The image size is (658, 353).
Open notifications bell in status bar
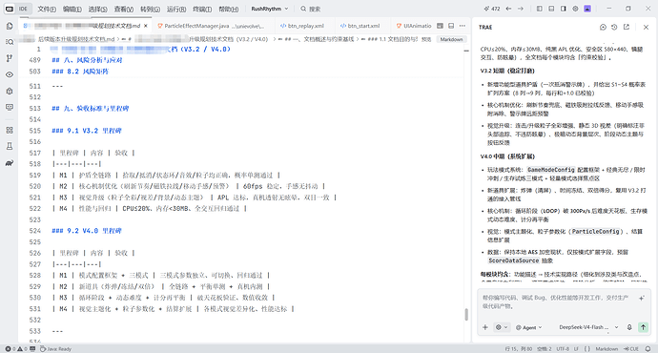(x=648, y=349)
